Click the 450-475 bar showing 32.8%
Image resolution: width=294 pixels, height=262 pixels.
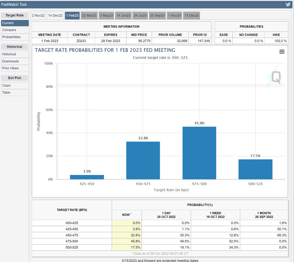(143, 160)
